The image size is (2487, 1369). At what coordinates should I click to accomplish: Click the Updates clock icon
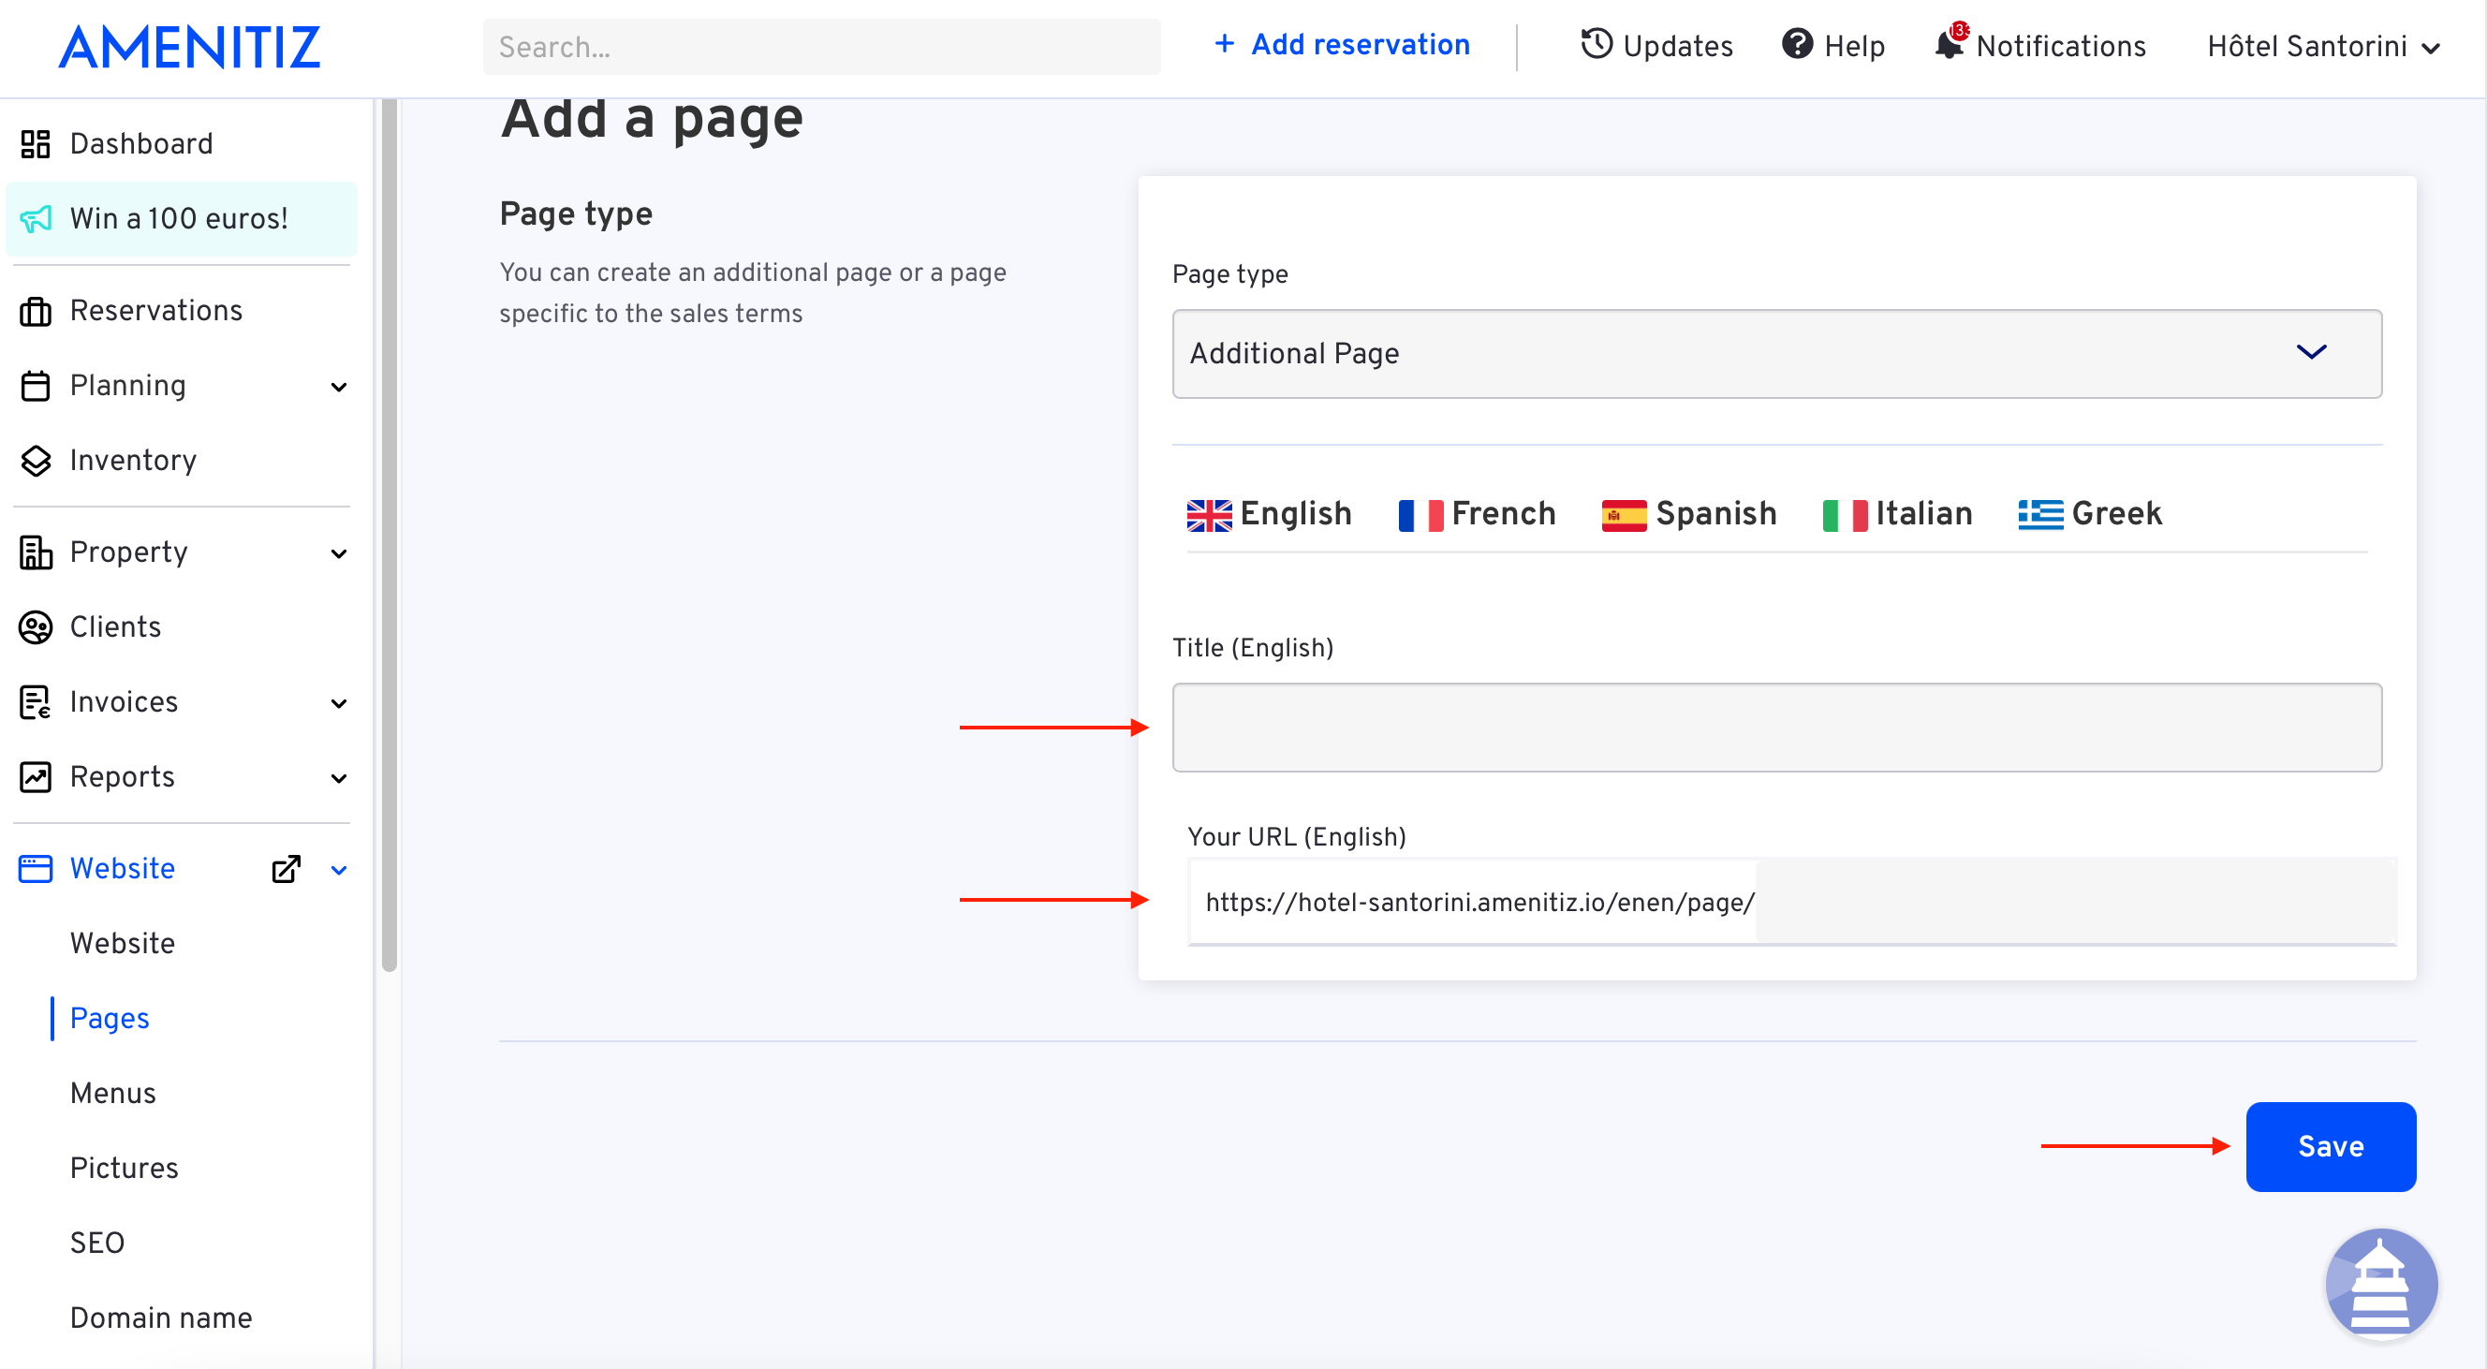[x=1597, y=44]
